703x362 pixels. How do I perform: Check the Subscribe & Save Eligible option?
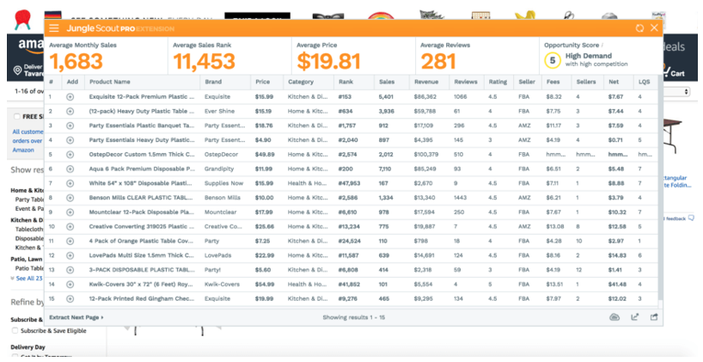[15, 330]
